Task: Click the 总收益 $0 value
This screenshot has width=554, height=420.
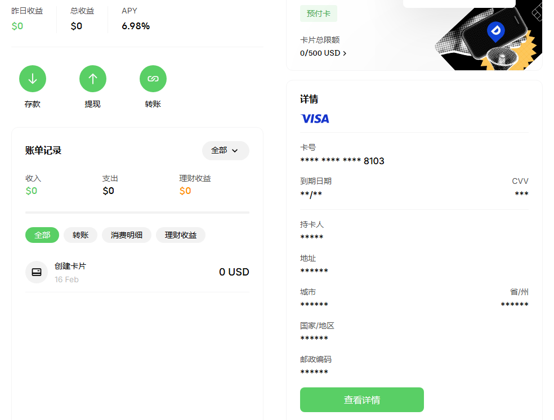Action: [x=77, y=26]
